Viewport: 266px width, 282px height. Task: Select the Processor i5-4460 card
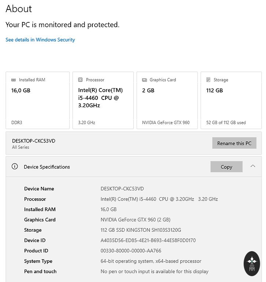coord(103,100)
